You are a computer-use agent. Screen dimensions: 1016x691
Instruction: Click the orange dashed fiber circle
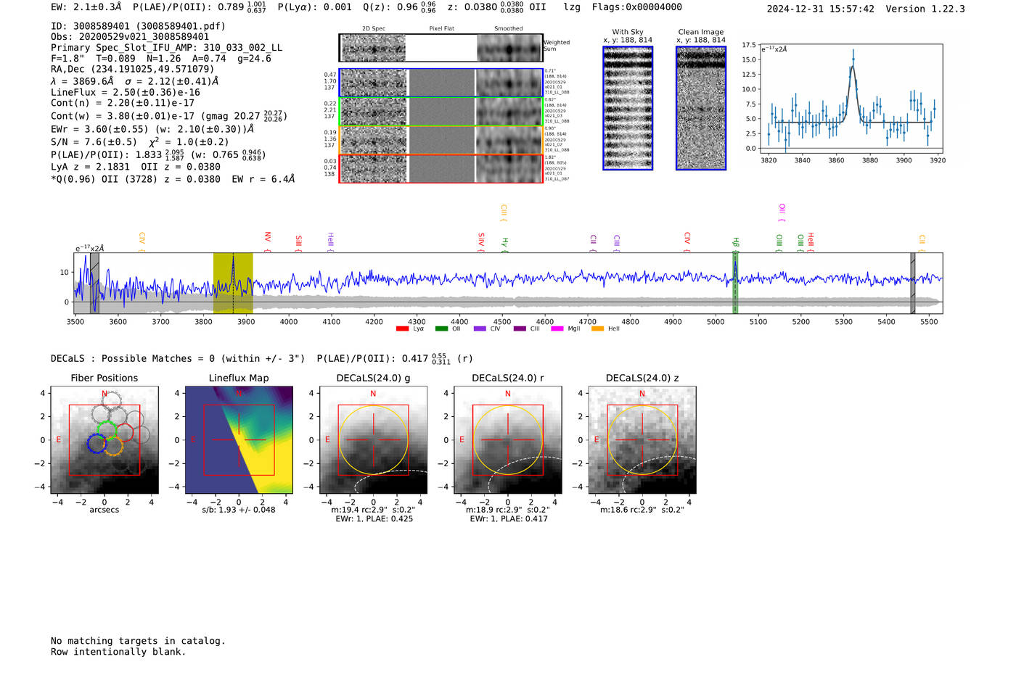point(113,446)
